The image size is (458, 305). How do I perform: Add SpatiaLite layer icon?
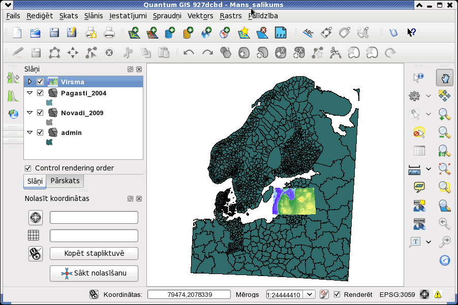[x=188, y=32]
